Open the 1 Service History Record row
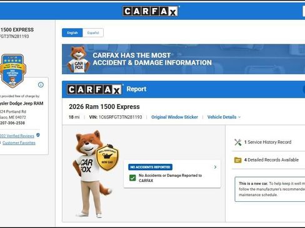 coord(268,142)
